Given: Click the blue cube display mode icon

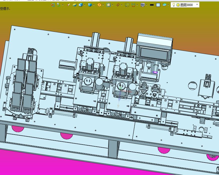Looking at the screenshot, I should pyautogui.click(x=81, y=5).
